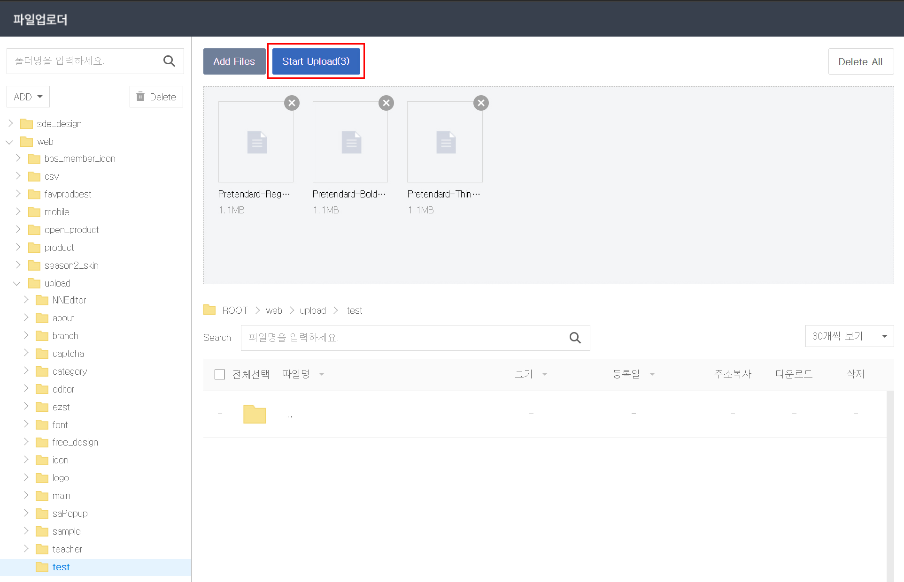The width and height of the screenshot is (904, 582).
Task: Collapse the web folder tree node
Action: [x=9, y=142]
